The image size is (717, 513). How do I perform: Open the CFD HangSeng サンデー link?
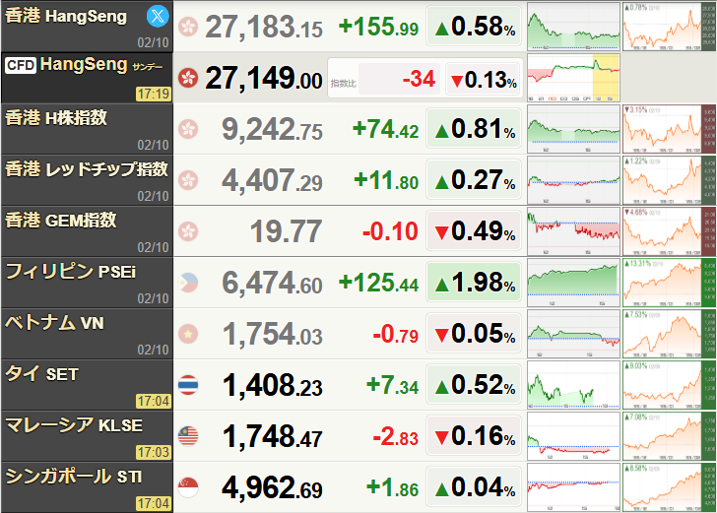tap(84, 65)
